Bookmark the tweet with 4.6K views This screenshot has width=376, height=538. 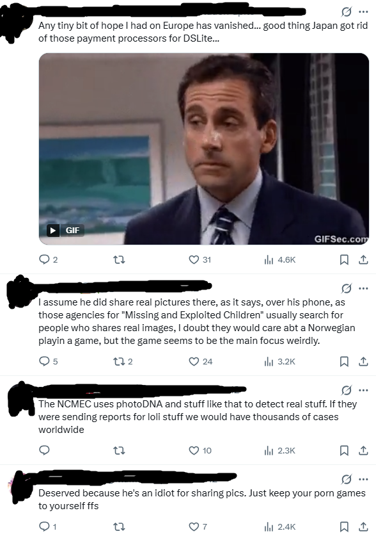coord(344,260)
